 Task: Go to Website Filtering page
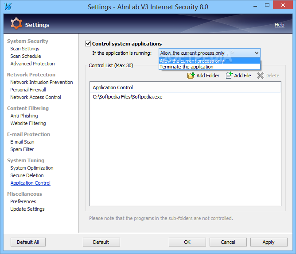point(28,123)
